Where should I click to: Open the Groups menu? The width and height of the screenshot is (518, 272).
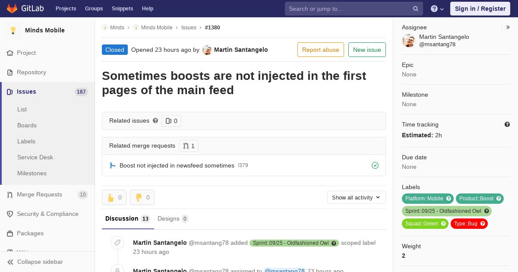[94, 9]
